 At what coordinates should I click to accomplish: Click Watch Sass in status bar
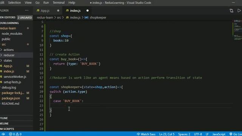[x=146, y=134]
